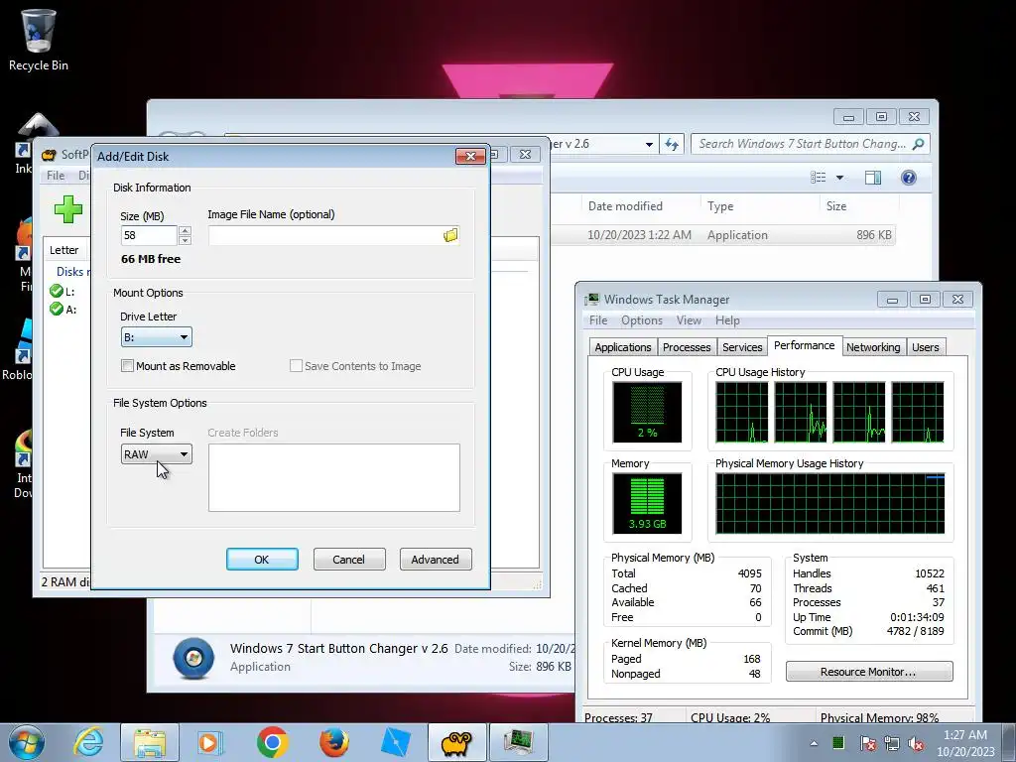This screenshot has width=1016, height=762.
Task: Open Task Manager Help menu
Action: tap(727, 320)
